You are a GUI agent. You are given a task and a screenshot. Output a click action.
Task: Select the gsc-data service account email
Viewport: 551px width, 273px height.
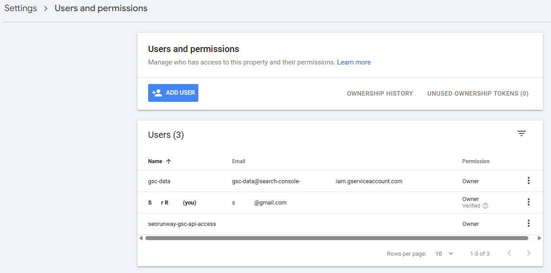click(x=317, y=181)
